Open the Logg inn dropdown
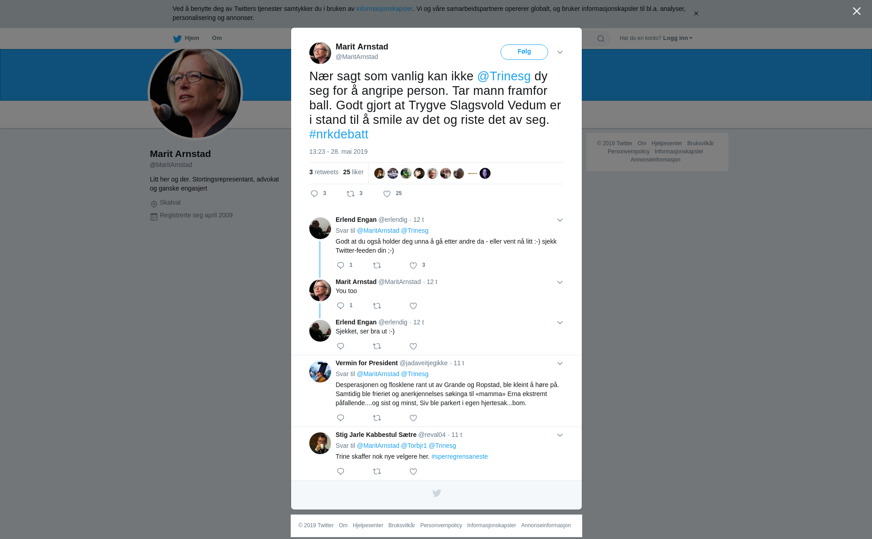Image resolution: width=872 pixels, height=539 pixels. click(x=678, y=38)
